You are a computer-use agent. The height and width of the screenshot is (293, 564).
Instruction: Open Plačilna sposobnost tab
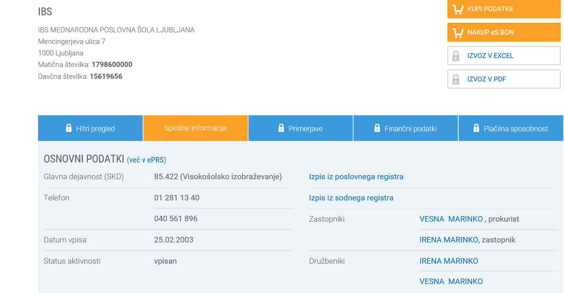[511, 128]
